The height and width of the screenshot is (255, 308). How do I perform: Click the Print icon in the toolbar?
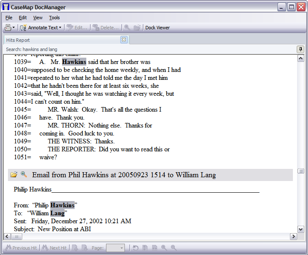8,28
